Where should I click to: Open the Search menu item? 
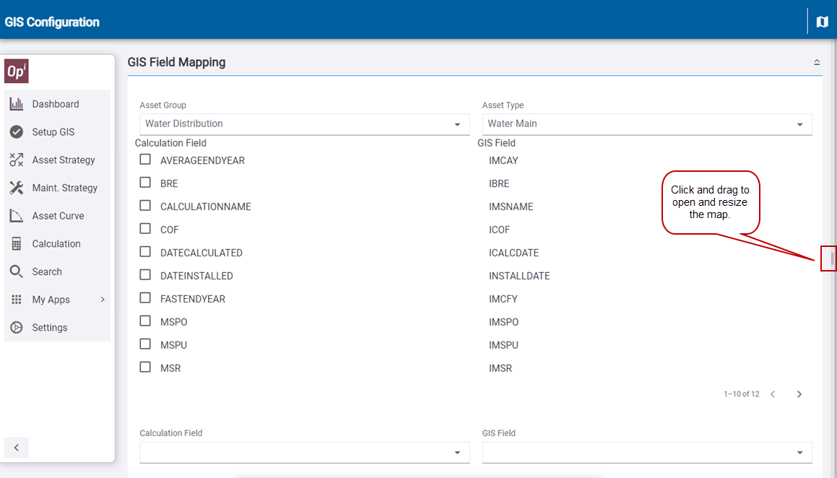pos(47,272)
